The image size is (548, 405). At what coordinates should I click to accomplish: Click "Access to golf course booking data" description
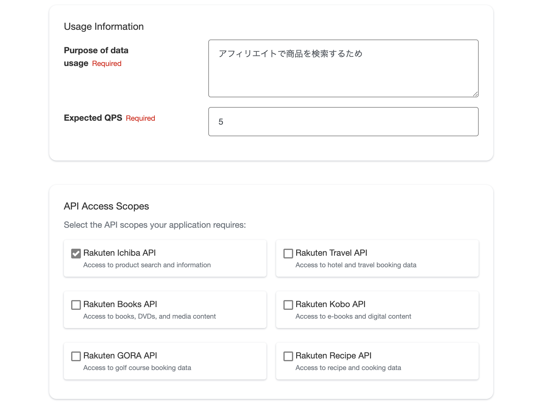click(x=137, y=368)
